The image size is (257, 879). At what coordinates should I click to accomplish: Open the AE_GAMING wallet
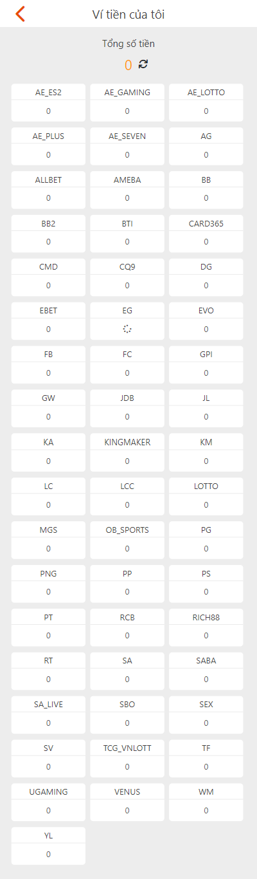[x=127, y=102]
